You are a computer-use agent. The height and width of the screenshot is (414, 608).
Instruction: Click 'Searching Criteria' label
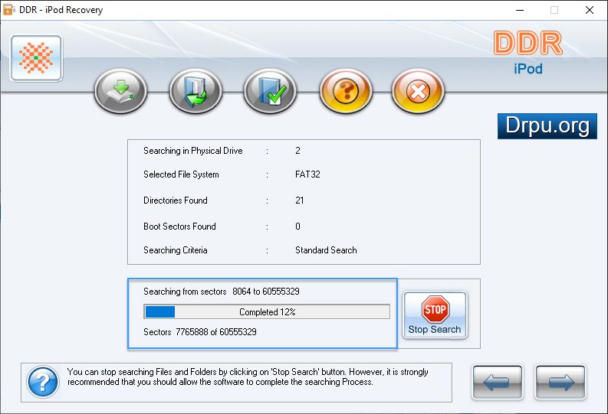[x=176, y=250]
